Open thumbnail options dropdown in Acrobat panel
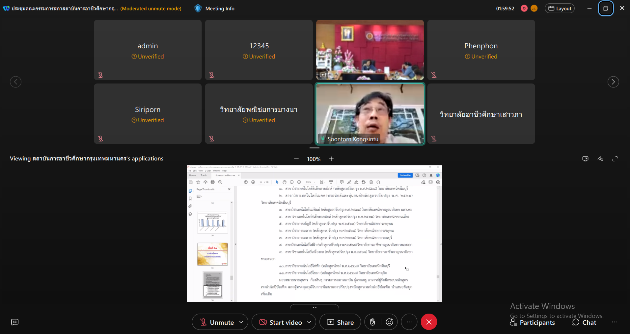Image resolution: width=630 pixels, height=334 pixels. pyautogui.click(x=199, y=196)
